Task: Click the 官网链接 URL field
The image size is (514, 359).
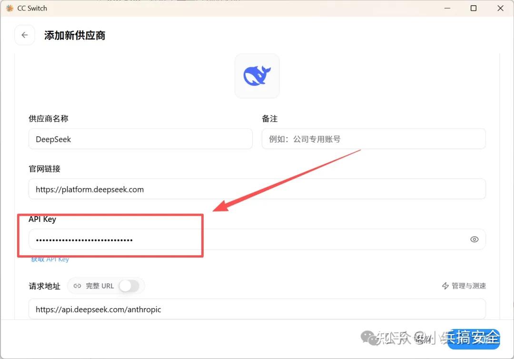Action: tap(257, 189)
